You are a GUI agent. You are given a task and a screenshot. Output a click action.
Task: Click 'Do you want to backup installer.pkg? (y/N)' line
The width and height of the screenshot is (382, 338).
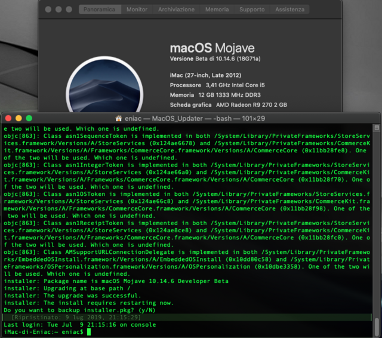click(x=79, y=310)
